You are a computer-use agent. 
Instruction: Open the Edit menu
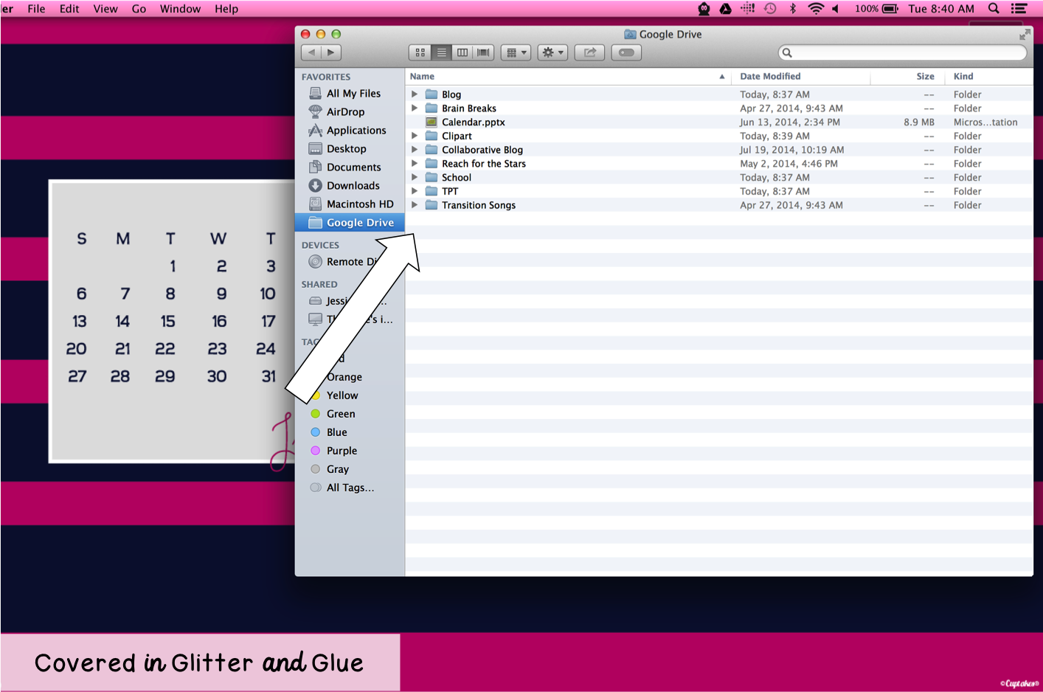tap(69, 9)
